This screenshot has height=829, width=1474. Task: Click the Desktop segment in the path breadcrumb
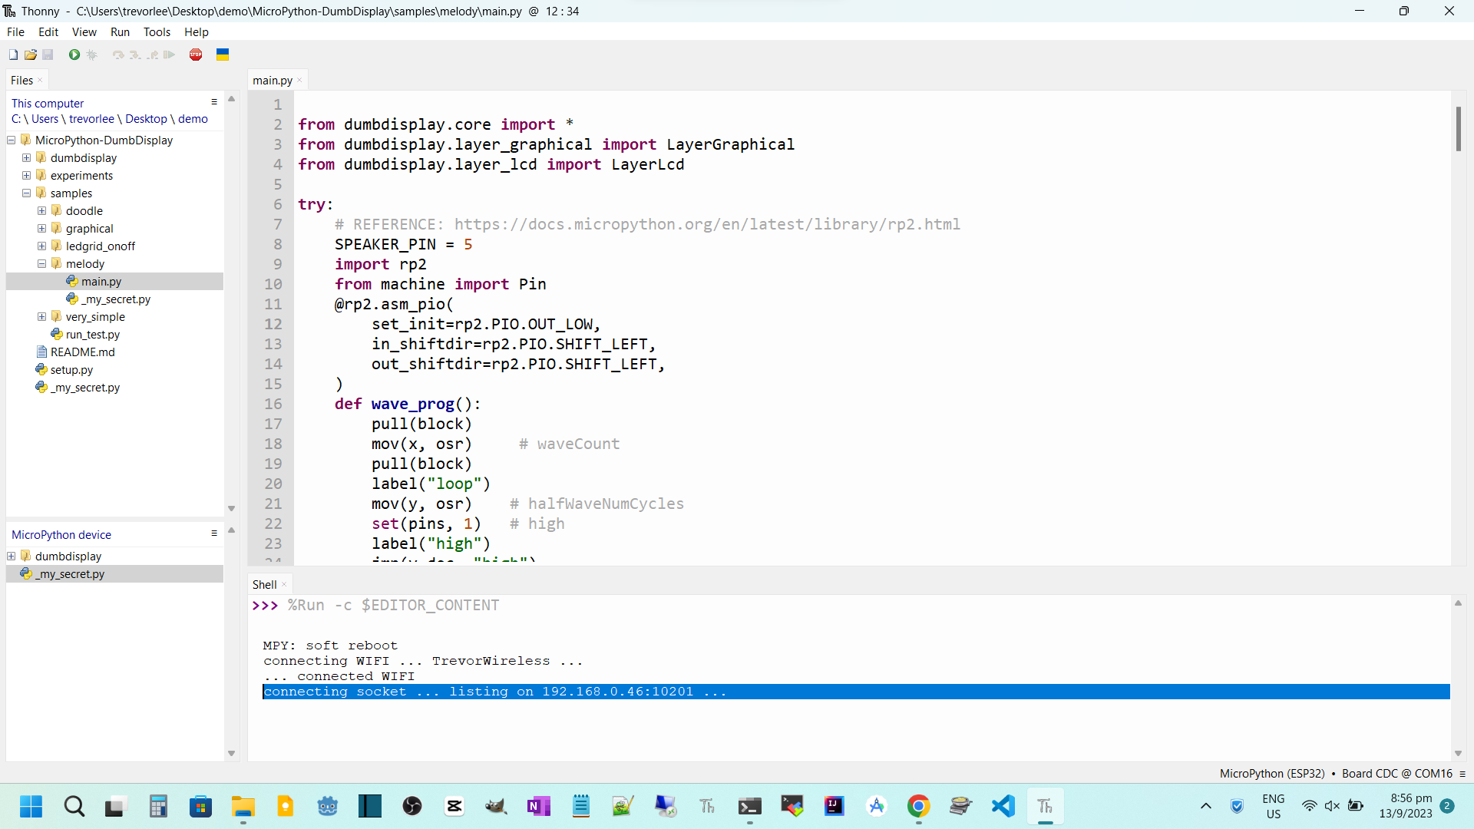146,119
